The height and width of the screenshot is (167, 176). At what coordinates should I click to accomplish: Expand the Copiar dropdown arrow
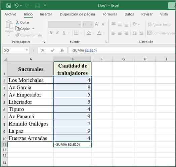33,29
